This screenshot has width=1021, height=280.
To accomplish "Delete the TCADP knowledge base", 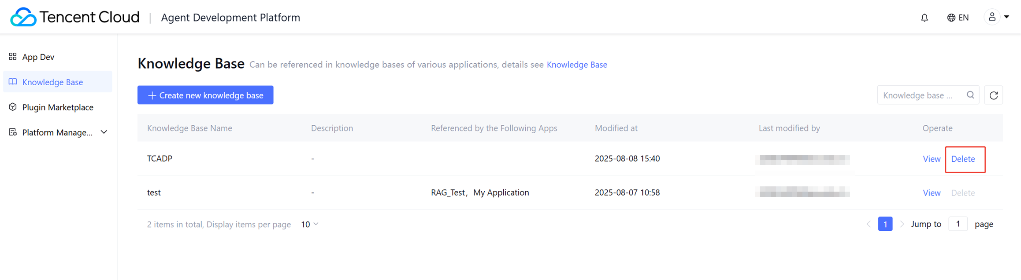I will (x=963, y=159).
